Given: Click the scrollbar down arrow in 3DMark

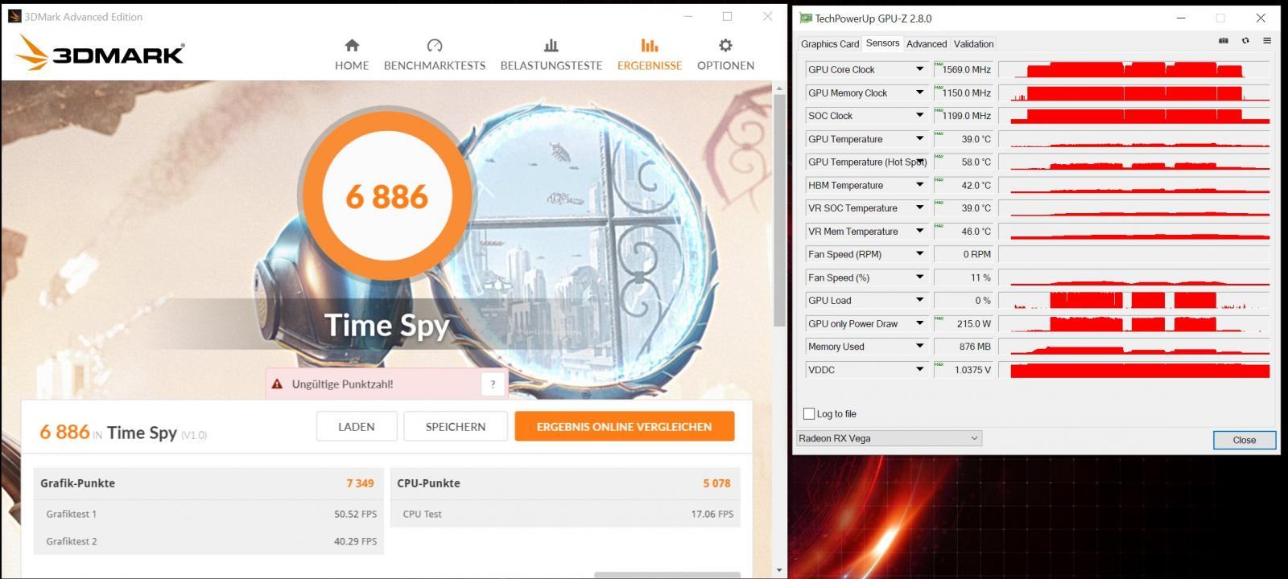Looking at the screenshot, I should click(x=779, y=570).
